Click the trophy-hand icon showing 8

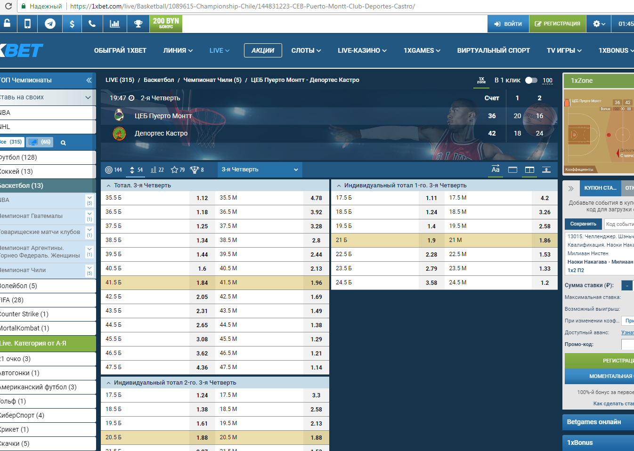(197, 169)
